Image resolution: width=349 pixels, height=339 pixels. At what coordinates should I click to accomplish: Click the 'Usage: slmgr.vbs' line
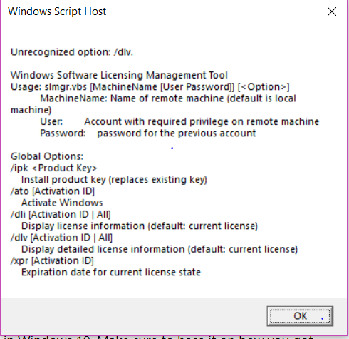(150, 87)
